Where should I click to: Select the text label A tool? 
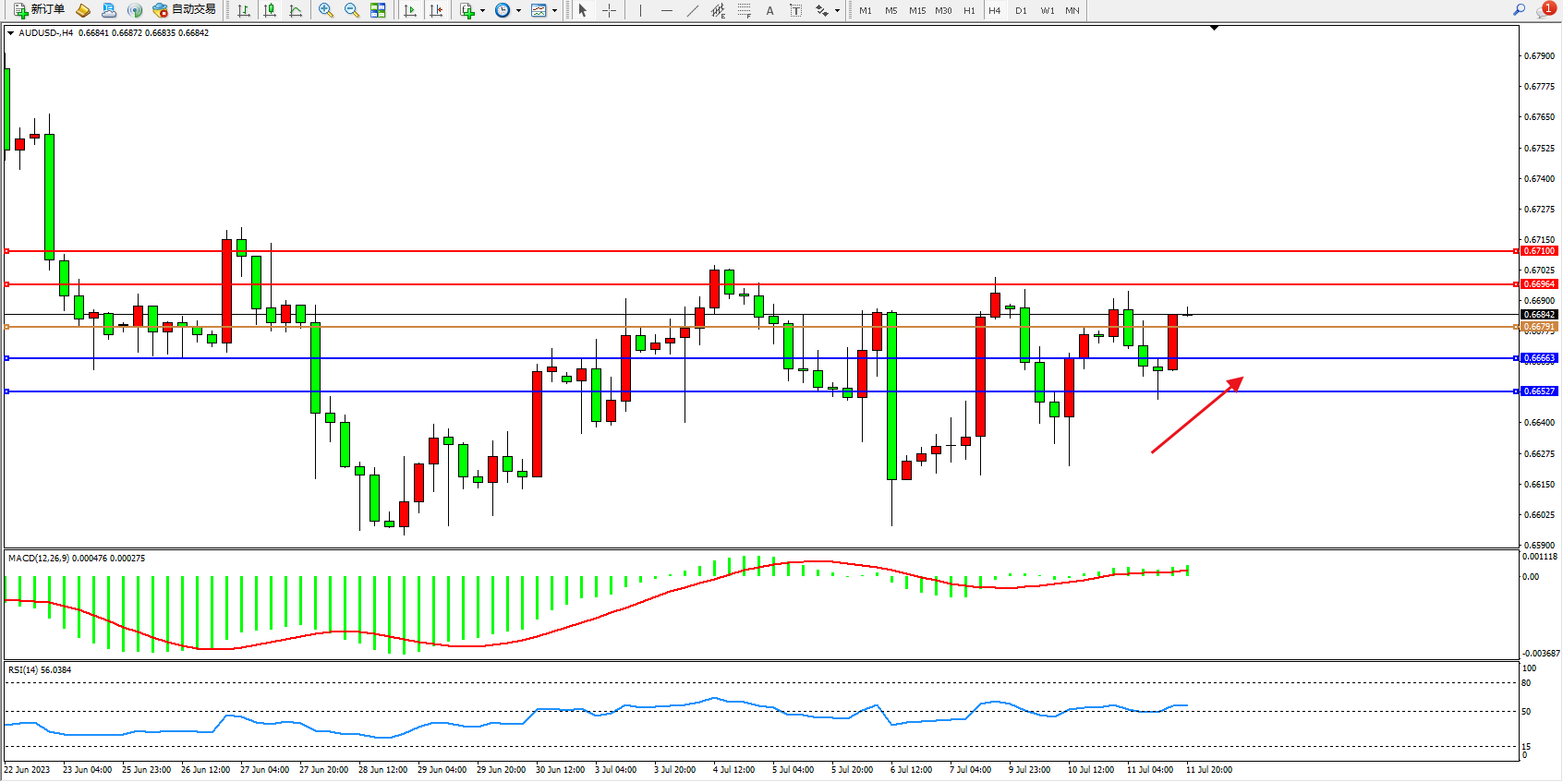pyautogui.click(x=769, y=11)
